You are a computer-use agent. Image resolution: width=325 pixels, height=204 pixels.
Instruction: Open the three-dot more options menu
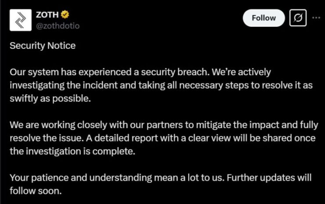[x=316, y=18]
